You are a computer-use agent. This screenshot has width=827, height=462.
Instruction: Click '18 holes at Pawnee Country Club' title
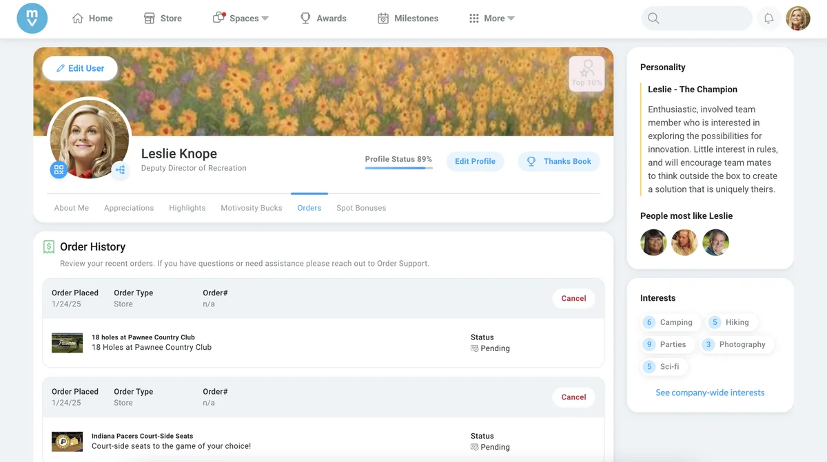pyautogui.click(x=143, y=337)
